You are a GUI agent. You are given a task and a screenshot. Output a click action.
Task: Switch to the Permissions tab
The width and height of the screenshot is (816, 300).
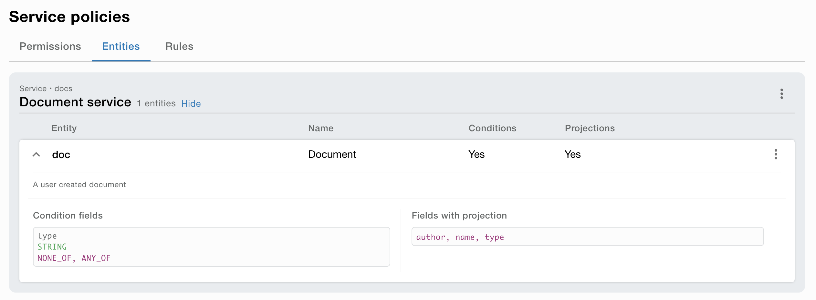coord(50,47)
